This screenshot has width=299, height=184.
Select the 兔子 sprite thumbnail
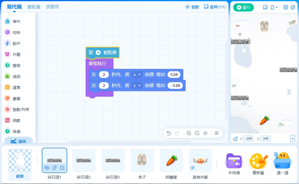[142, 160]
